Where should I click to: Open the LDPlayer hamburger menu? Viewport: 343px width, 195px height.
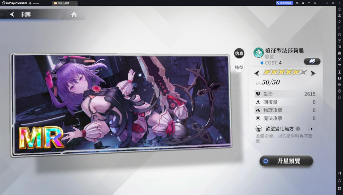point(309,3)
